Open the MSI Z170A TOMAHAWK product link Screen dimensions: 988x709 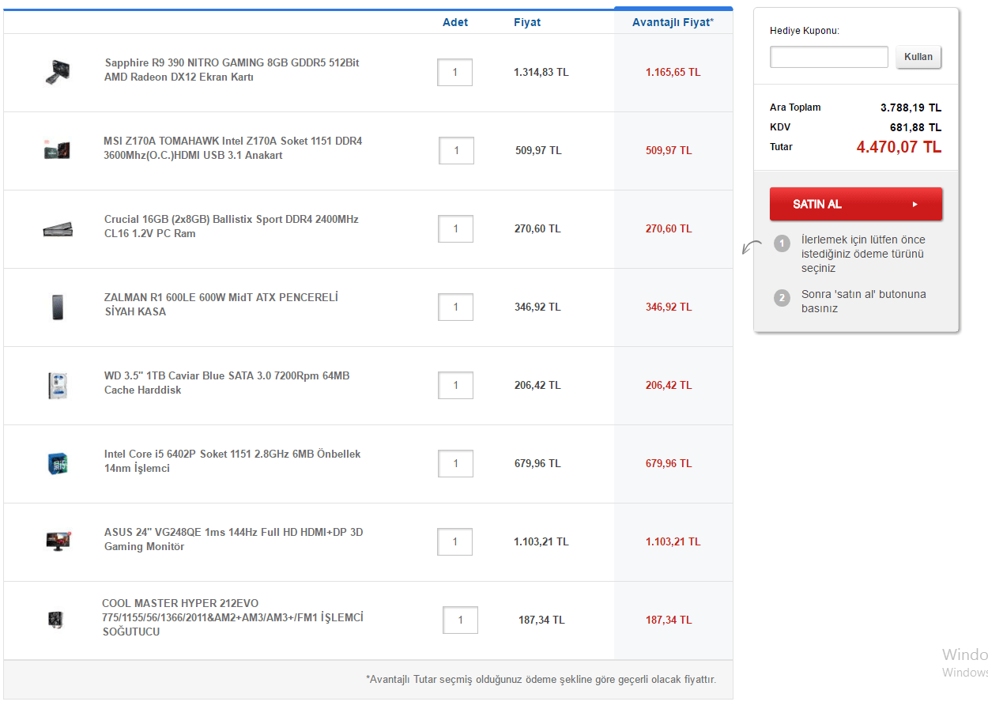[x=233, y=148]
